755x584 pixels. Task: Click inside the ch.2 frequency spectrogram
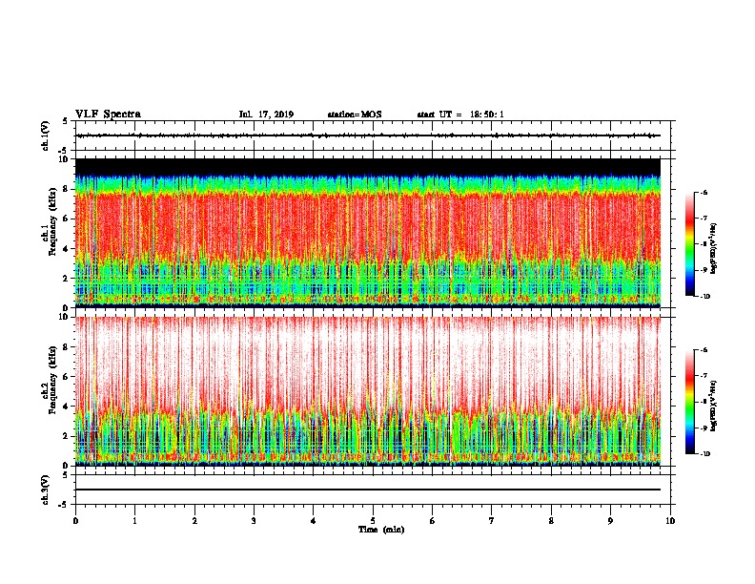(x=368, y=391)
